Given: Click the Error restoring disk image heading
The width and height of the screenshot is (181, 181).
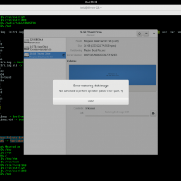Looking at the screenshot, I should tap(91, 86).
